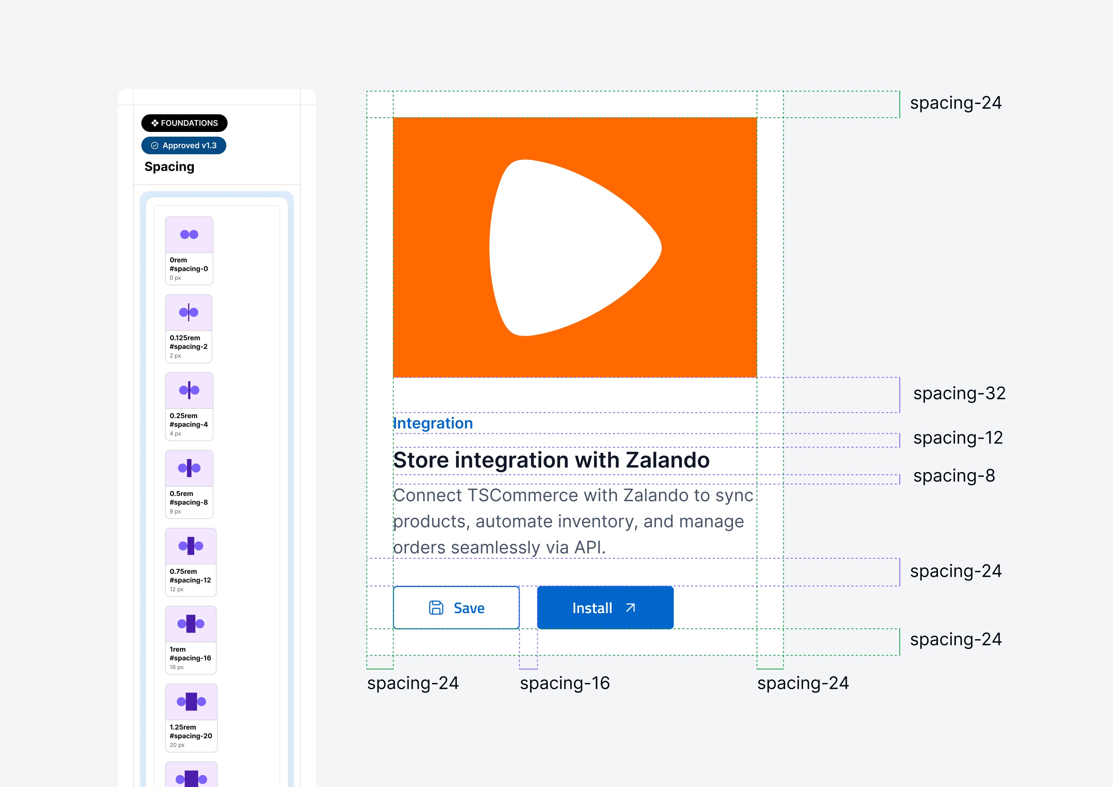Click the 1.25rem label text
Image resolution: width=1113 pixels, height=787 pixels.
tap(183, 727)
